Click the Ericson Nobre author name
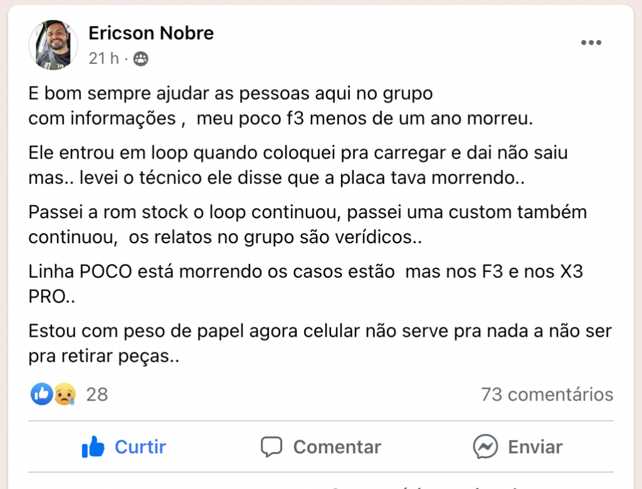Screen dimensions: 642x489 click(151, 33)
